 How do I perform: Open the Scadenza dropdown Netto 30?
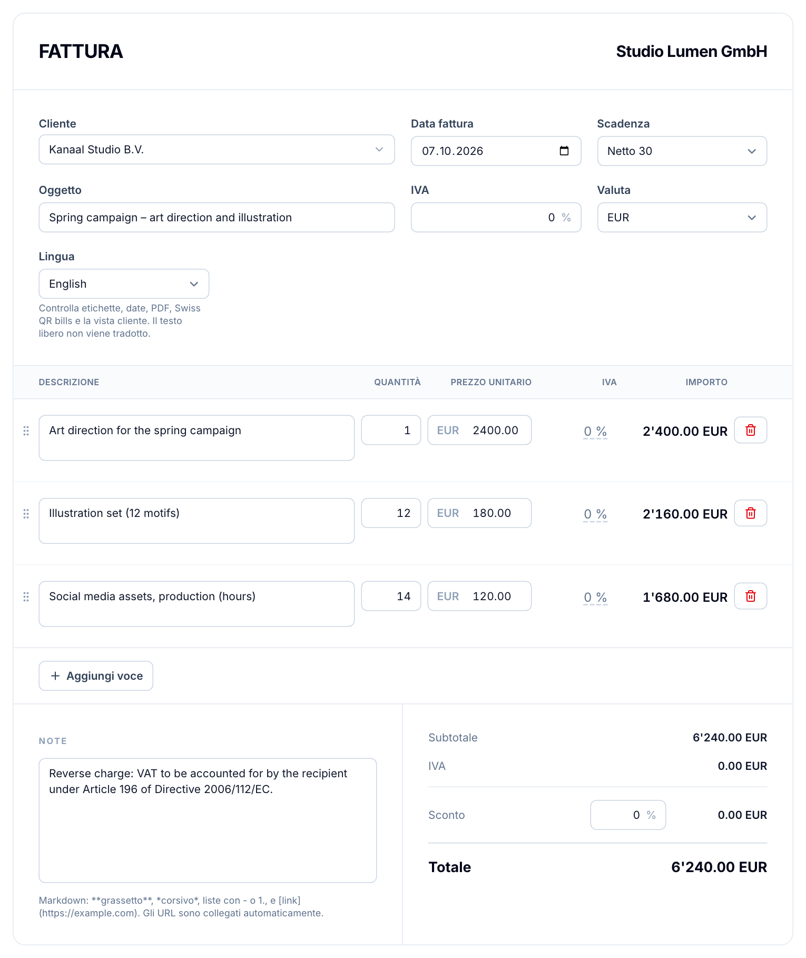682,151
